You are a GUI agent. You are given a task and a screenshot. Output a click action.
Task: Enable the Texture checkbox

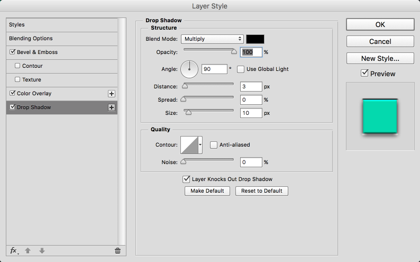[x=17, y=80]
